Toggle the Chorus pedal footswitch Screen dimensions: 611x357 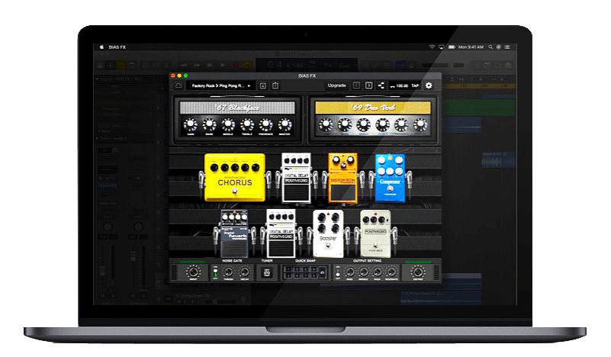pyautogui.click(x=235, y=191)
